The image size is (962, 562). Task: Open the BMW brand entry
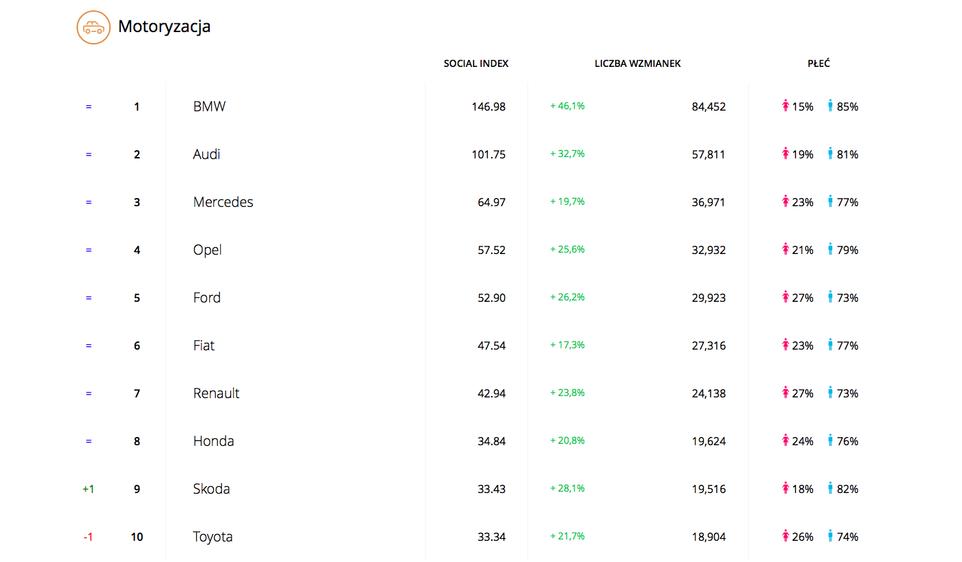(209, 107)
